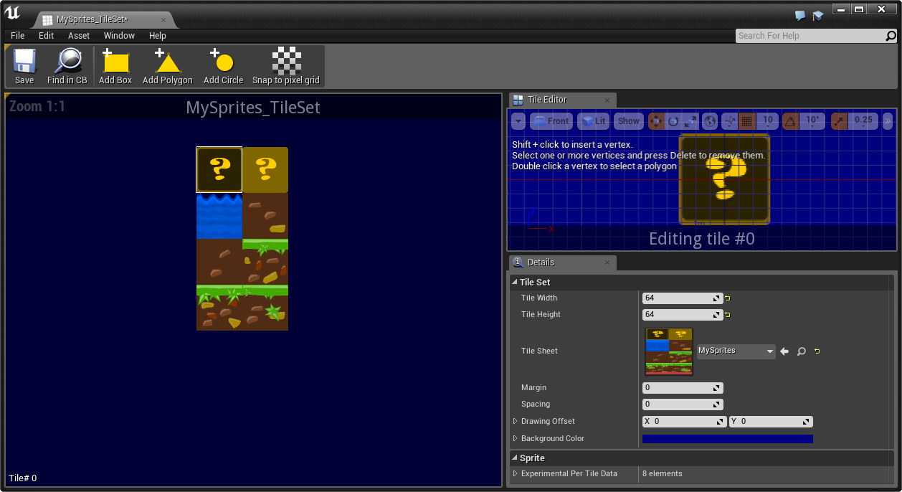Use selected asset arrow for Tile Sheet
902x492 pixels.
click(784, 351)
